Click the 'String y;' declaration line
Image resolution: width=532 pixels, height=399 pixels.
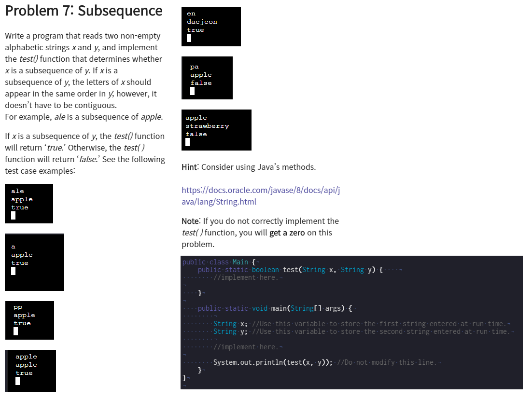coord(233,331)
